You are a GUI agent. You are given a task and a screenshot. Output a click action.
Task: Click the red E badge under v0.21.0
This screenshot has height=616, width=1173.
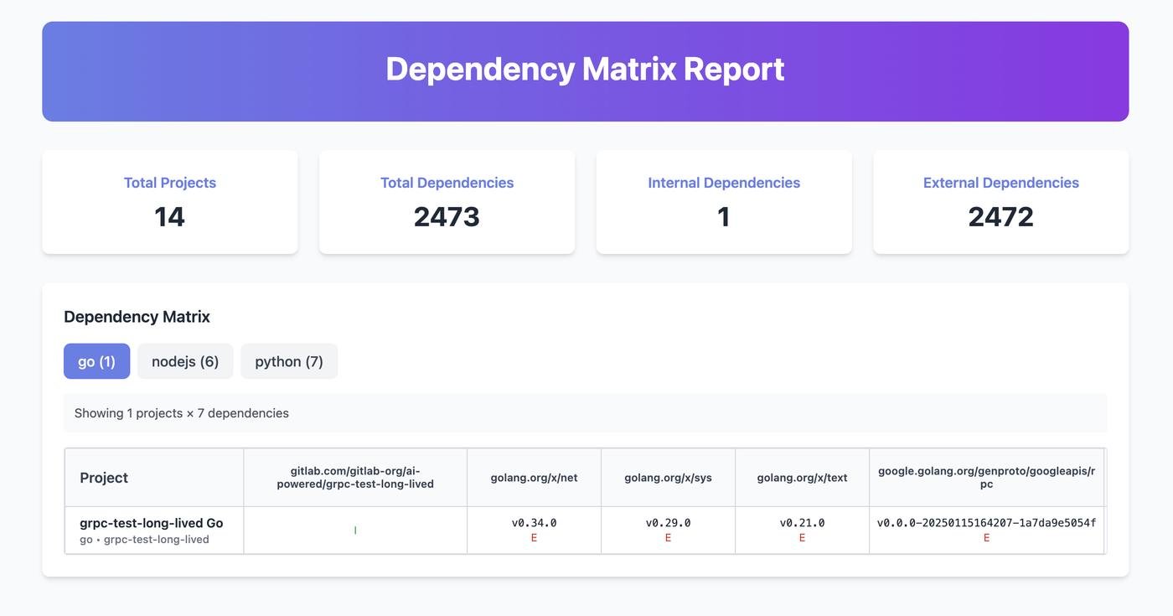pyautogui.click(x=802, y=538)
